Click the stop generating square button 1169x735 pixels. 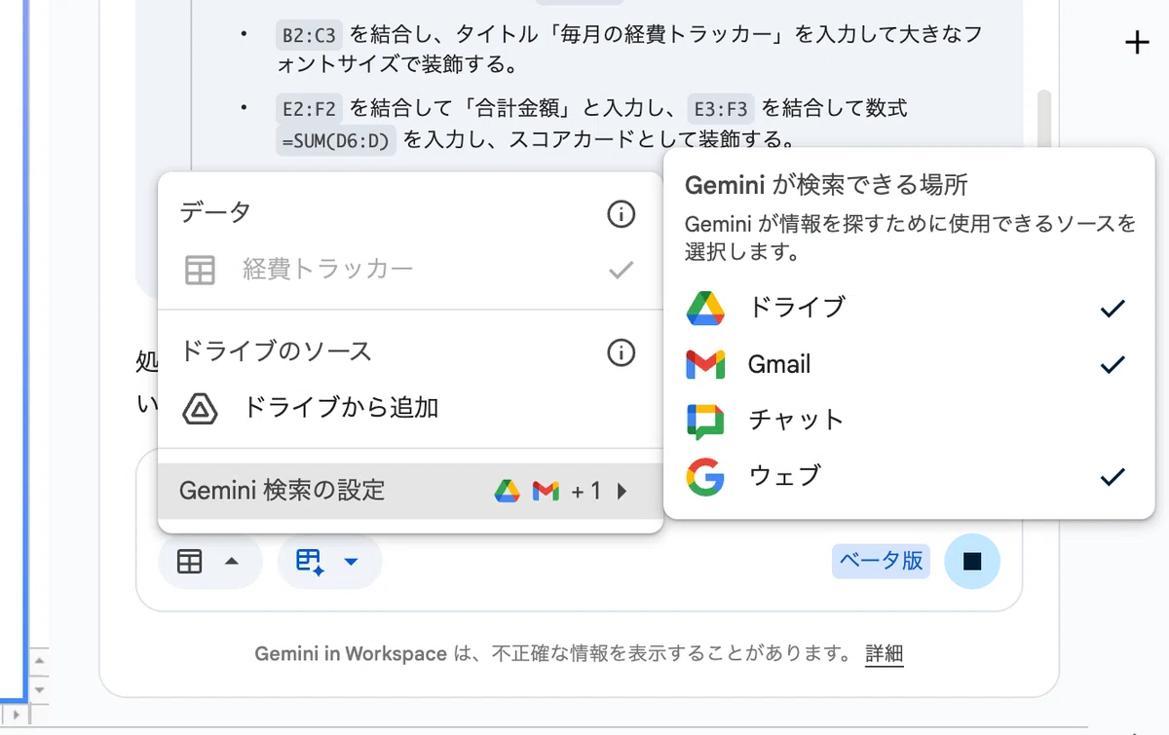point(971,562)
